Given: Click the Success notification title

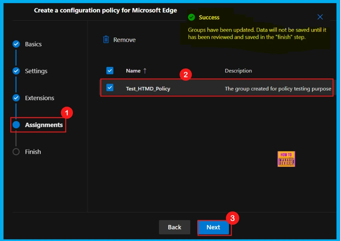Looking at the screenshot, I should click(209, 17).
